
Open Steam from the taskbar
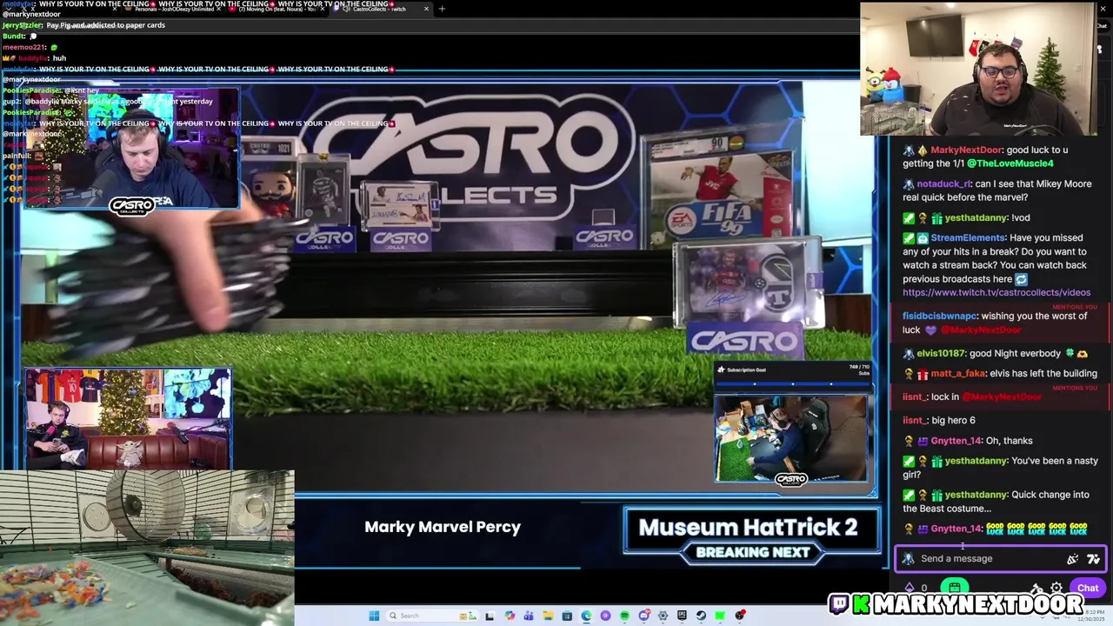(701, 616)
